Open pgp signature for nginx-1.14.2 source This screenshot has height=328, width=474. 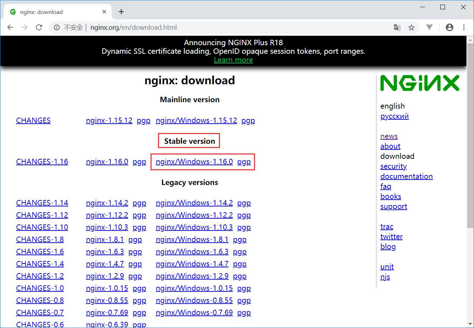[139, 203]
